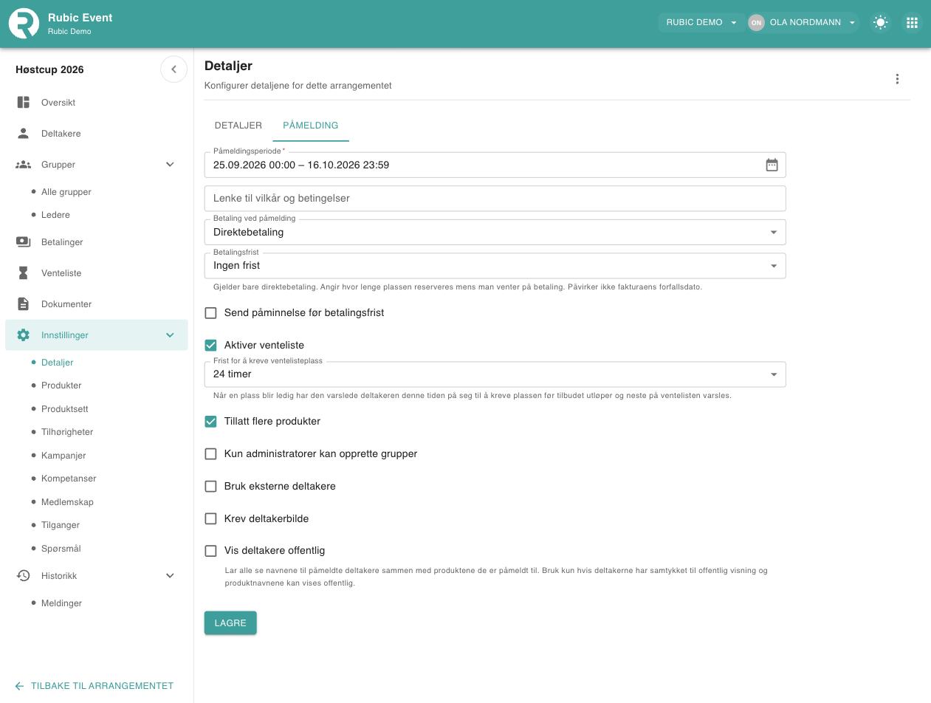Collapse the Historikk section chevron
This screenshot has height=703, width=931.
[170, 576]
